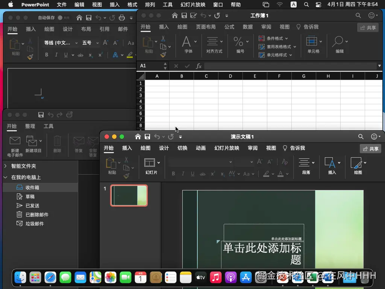Click the Save icon in the Excel title bar
The height and width of the screenshot is (289, 385).
184,15
